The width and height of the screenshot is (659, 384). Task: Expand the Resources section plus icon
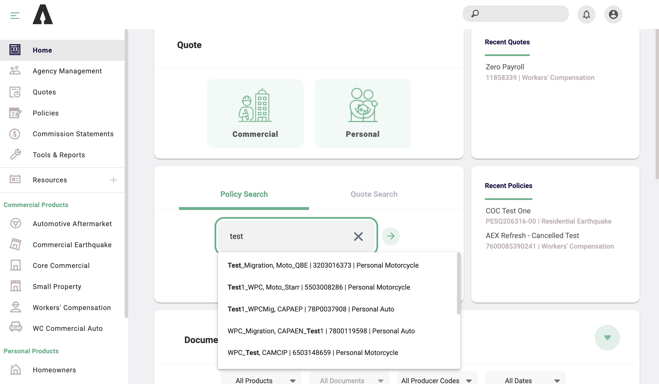click(113, 180)
